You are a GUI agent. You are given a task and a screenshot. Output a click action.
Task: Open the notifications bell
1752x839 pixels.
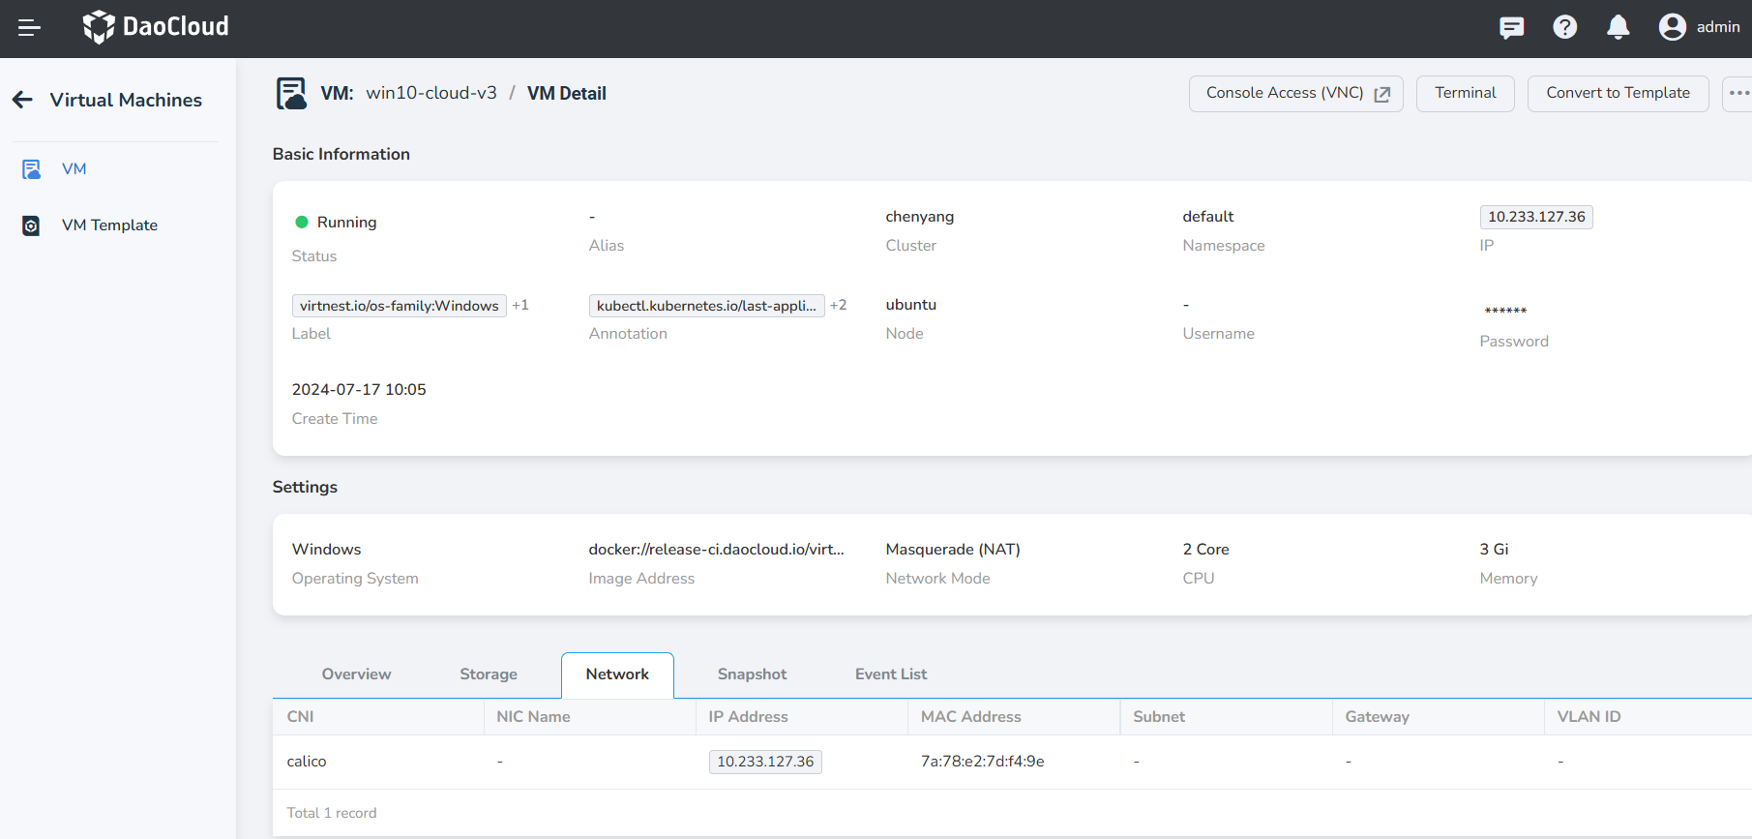click(x=1618, y=28)
